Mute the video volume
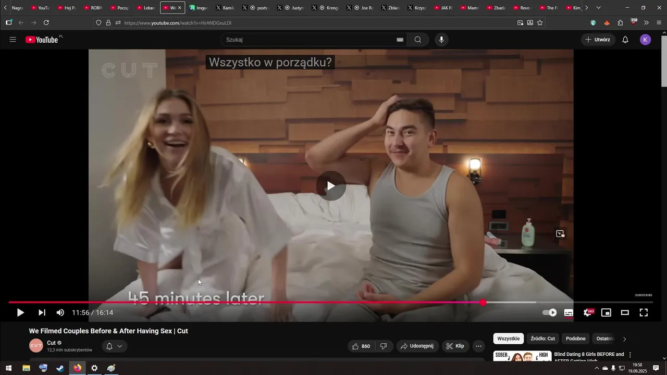This screenshot has height=375, width=667. (60, 312)
